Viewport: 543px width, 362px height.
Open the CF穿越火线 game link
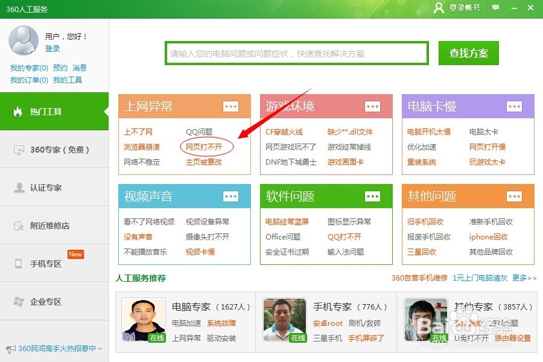click(284, 132)
